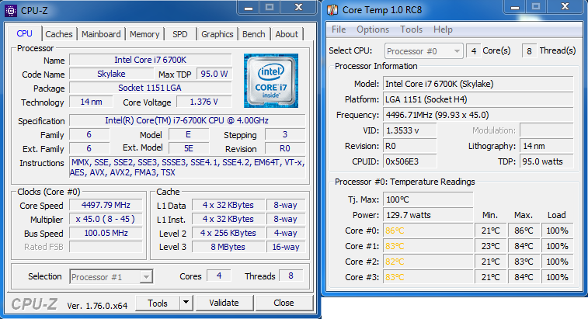Click the Bus Speed value 100.05 MHz

(x=106, y=233)
